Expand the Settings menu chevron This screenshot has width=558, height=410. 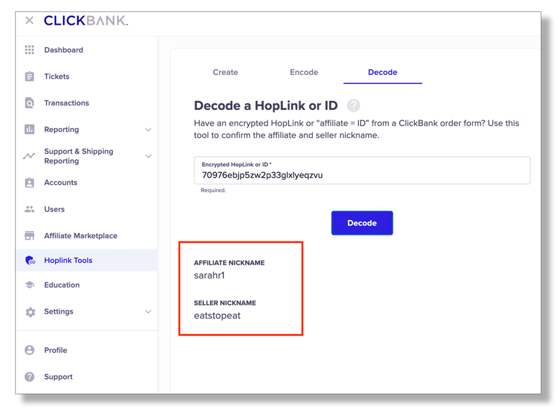click(x=148, y=312)
